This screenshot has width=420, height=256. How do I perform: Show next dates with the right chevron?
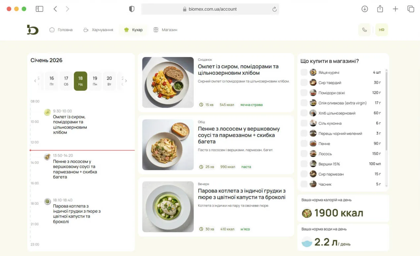126,81
